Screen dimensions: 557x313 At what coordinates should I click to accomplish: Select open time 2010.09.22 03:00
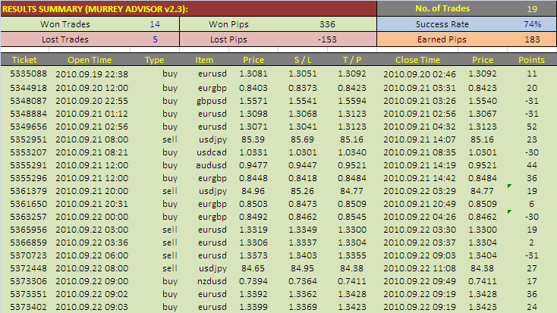click(x=92, y=230)
